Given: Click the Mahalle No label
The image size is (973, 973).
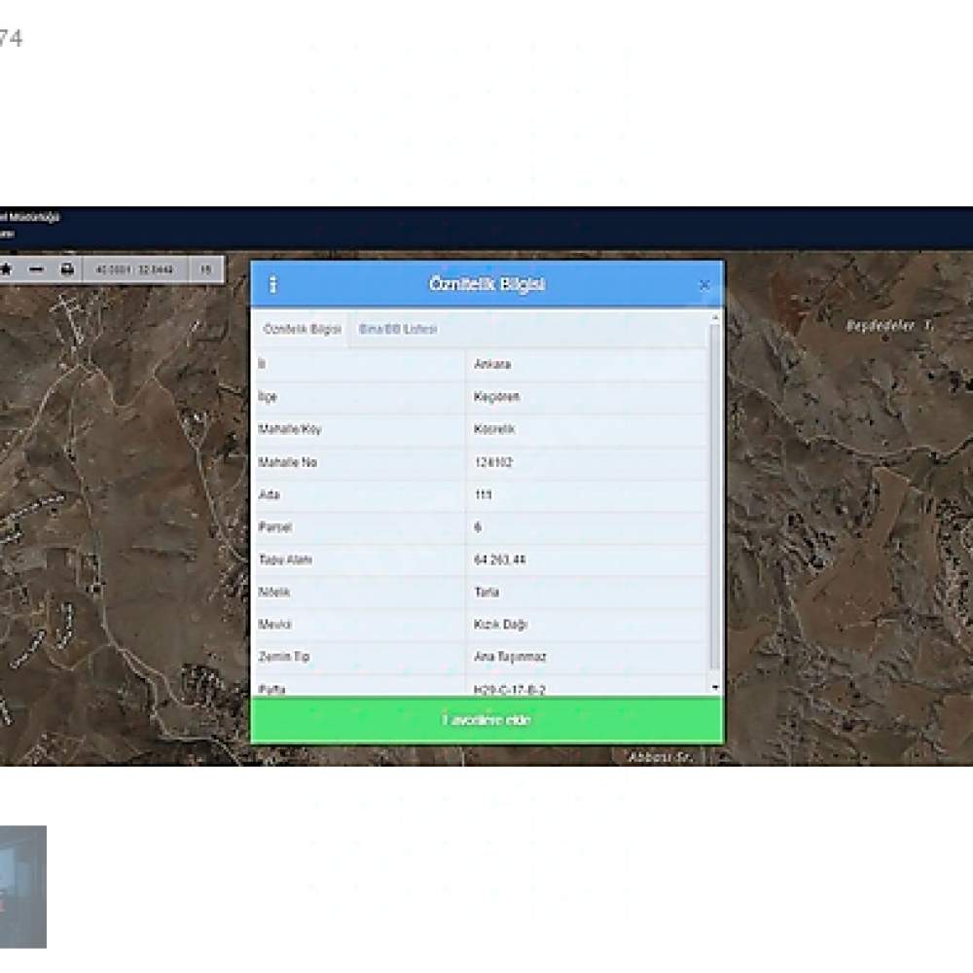Looking at the screenshot, I should 287,462.
